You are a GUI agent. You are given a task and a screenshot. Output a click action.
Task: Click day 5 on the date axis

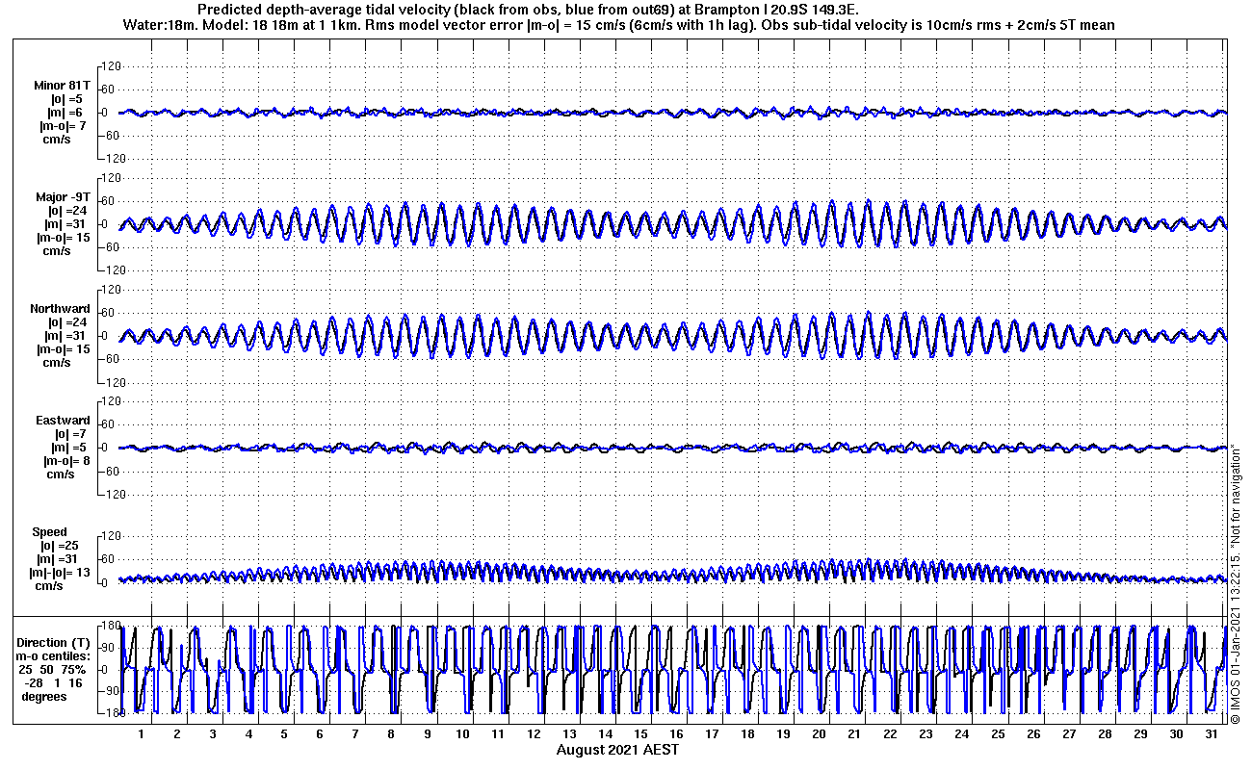point(284,734)
